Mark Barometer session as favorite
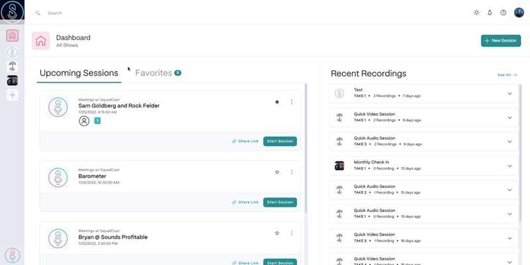The height and width of the screenshot is (265, 530). [x=277, y=172]
